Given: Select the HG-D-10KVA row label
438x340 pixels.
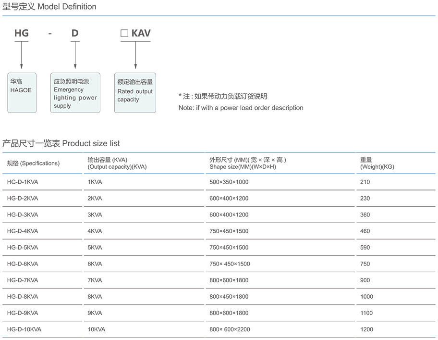Looking at the screenshot, I should 24,329.
